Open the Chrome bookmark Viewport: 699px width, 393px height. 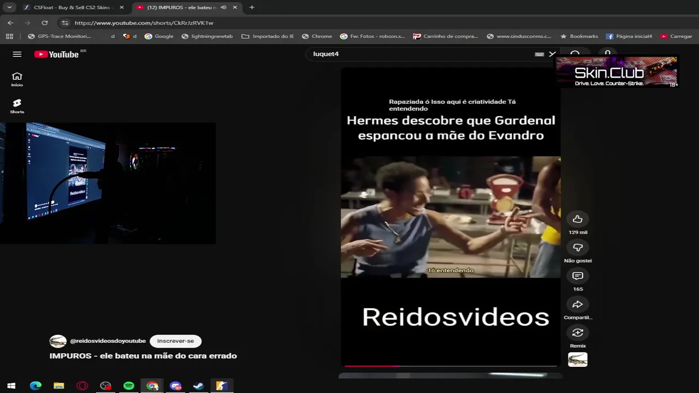(316, 36)
